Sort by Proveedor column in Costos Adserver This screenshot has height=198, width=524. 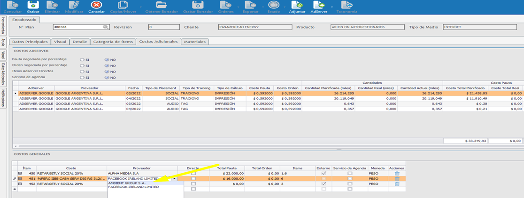pos(89,88)
